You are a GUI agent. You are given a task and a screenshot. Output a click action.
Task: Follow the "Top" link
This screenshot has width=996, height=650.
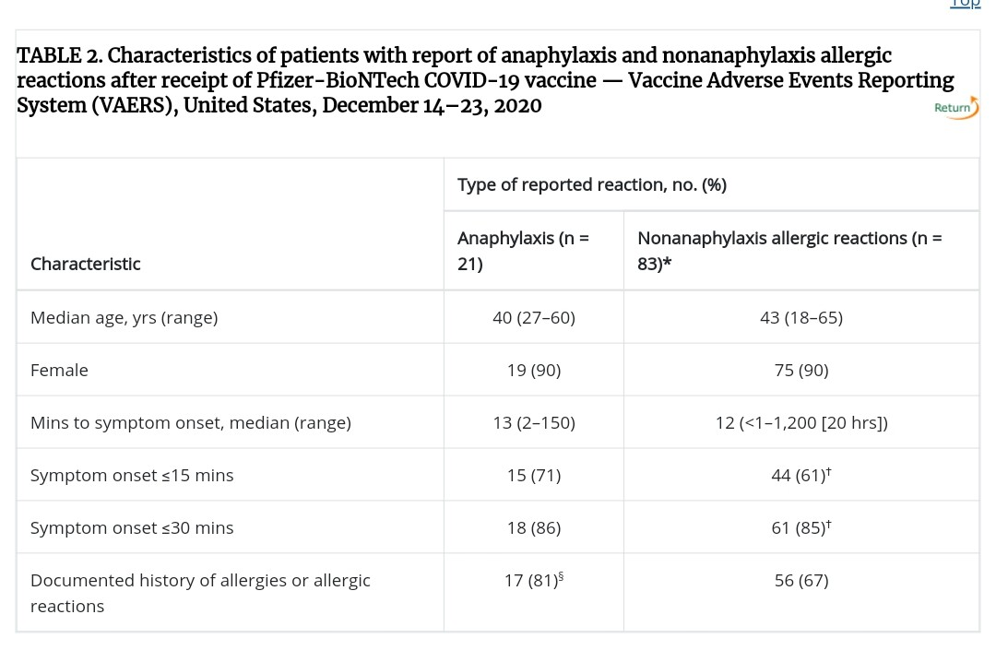point(965,4)
